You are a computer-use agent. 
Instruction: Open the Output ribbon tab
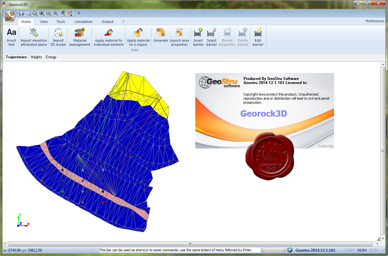(x=107, y=22)
